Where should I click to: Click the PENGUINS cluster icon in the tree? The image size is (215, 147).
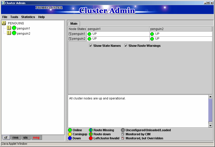4,23
